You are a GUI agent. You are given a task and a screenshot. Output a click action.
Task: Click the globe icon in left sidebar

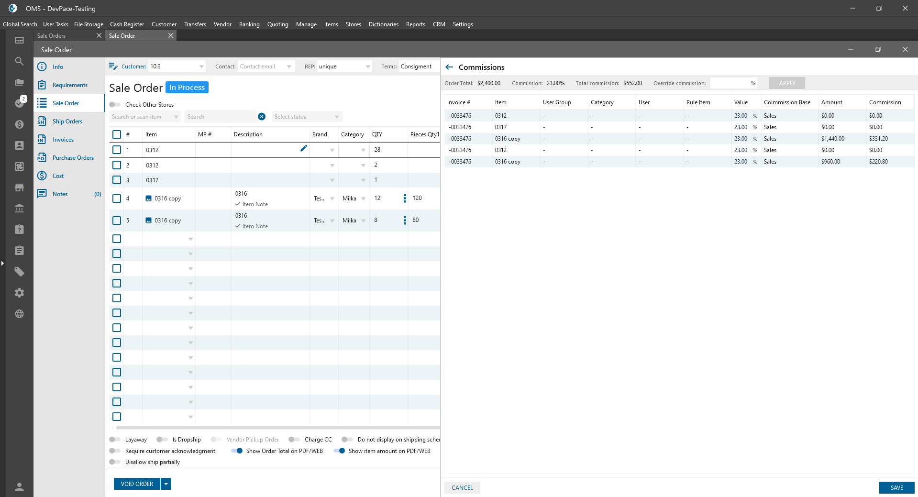click(19, 314)
